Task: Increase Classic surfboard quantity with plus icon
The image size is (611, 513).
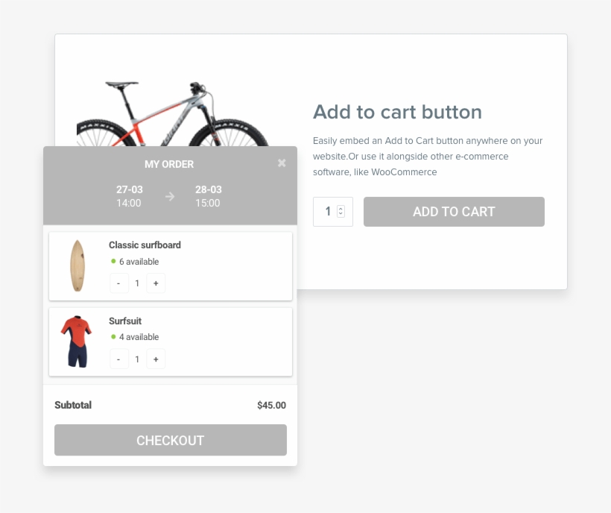Action: pyautogui.click(x=156, y=283)
